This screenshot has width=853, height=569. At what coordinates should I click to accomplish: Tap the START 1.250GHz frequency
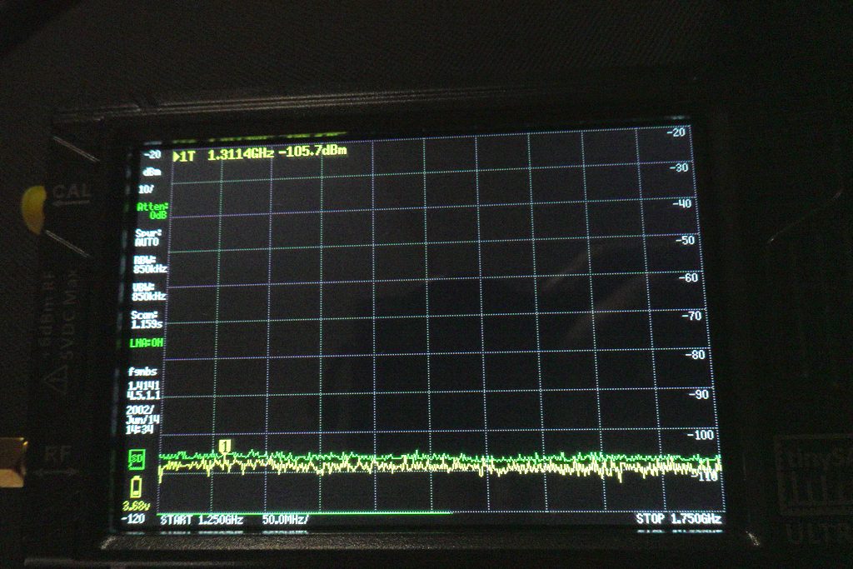[202, 520]
